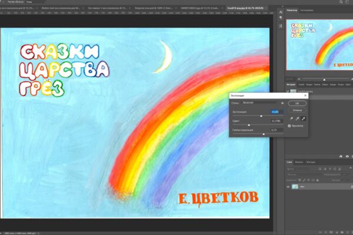The height and width of the screenshot is (235, 353).
Task: Click the Offset (Сдвиг) slider handle
Action: point(249,125)
